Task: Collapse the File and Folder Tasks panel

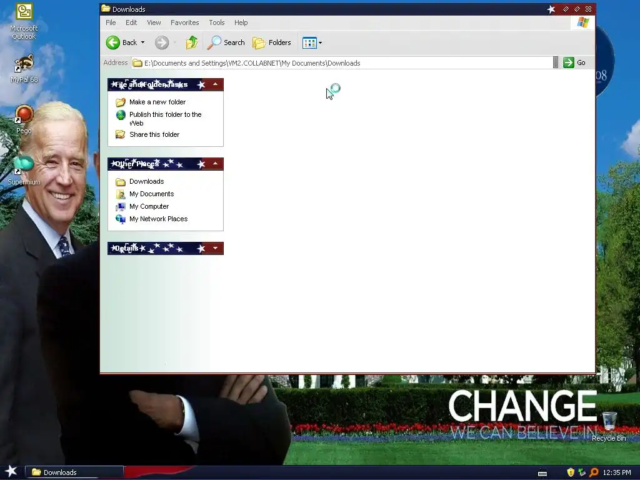Action: pos(215,84)
